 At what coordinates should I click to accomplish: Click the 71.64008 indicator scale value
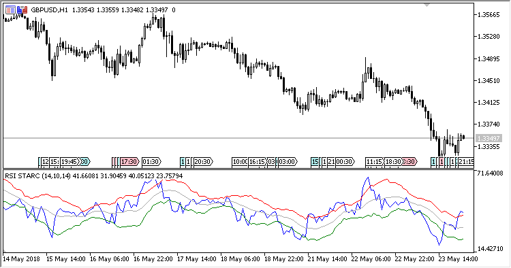point(490,173)
